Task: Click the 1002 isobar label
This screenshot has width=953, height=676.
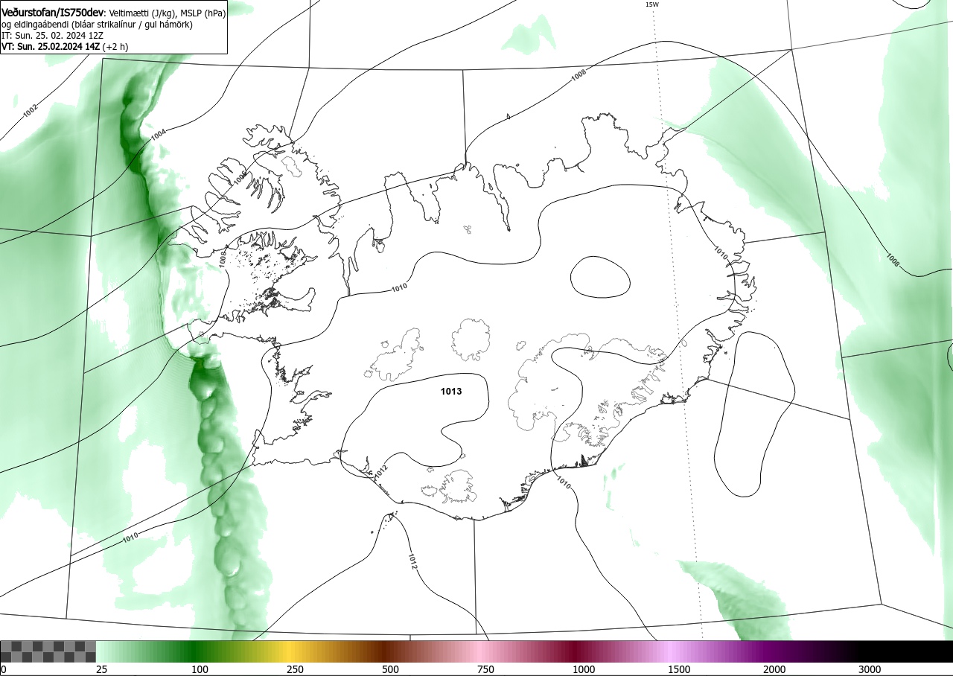Action: [30, 111]
